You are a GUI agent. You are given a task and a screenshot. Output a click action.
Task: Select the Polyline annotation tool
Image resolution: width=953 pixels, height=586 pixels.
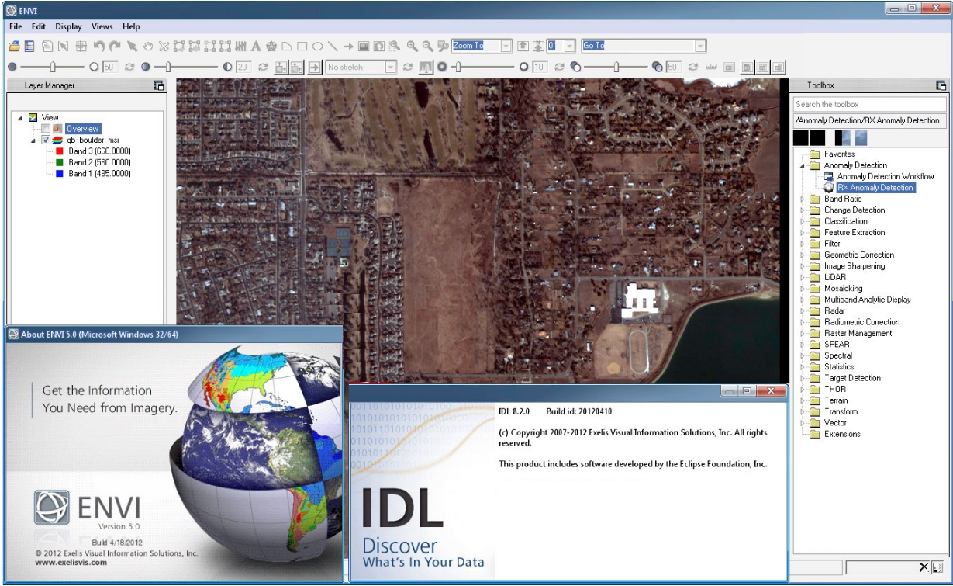pyautogui.click(x=333, y=46)
